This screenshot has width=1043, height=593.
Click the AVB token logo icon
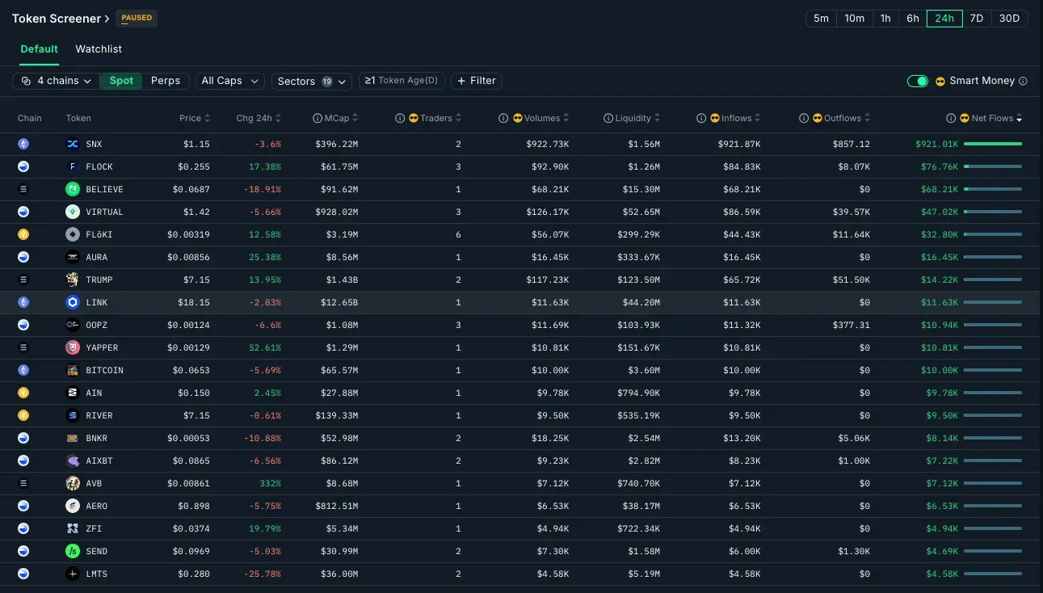pyautogui.click(x=73, y=483)
